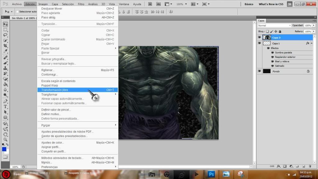
Task: Hide the Capa 1 layer
Action: tap(259, 43)
